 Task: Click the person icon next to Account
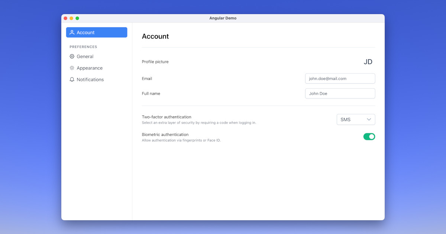72,32
